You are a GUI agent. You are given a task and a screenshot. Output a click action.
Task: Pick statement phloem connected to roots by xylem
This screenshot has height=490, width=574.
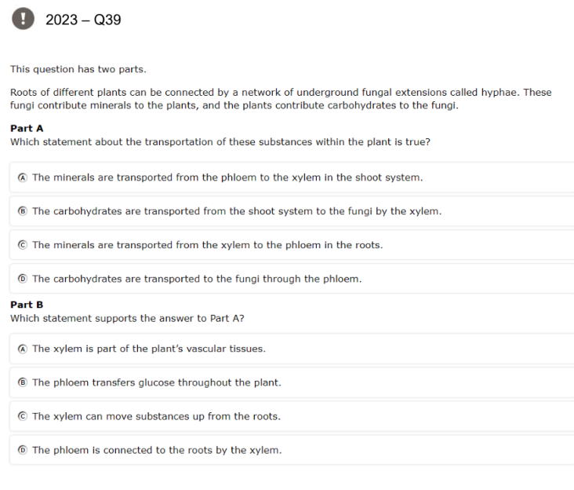(x=292, y=450)
